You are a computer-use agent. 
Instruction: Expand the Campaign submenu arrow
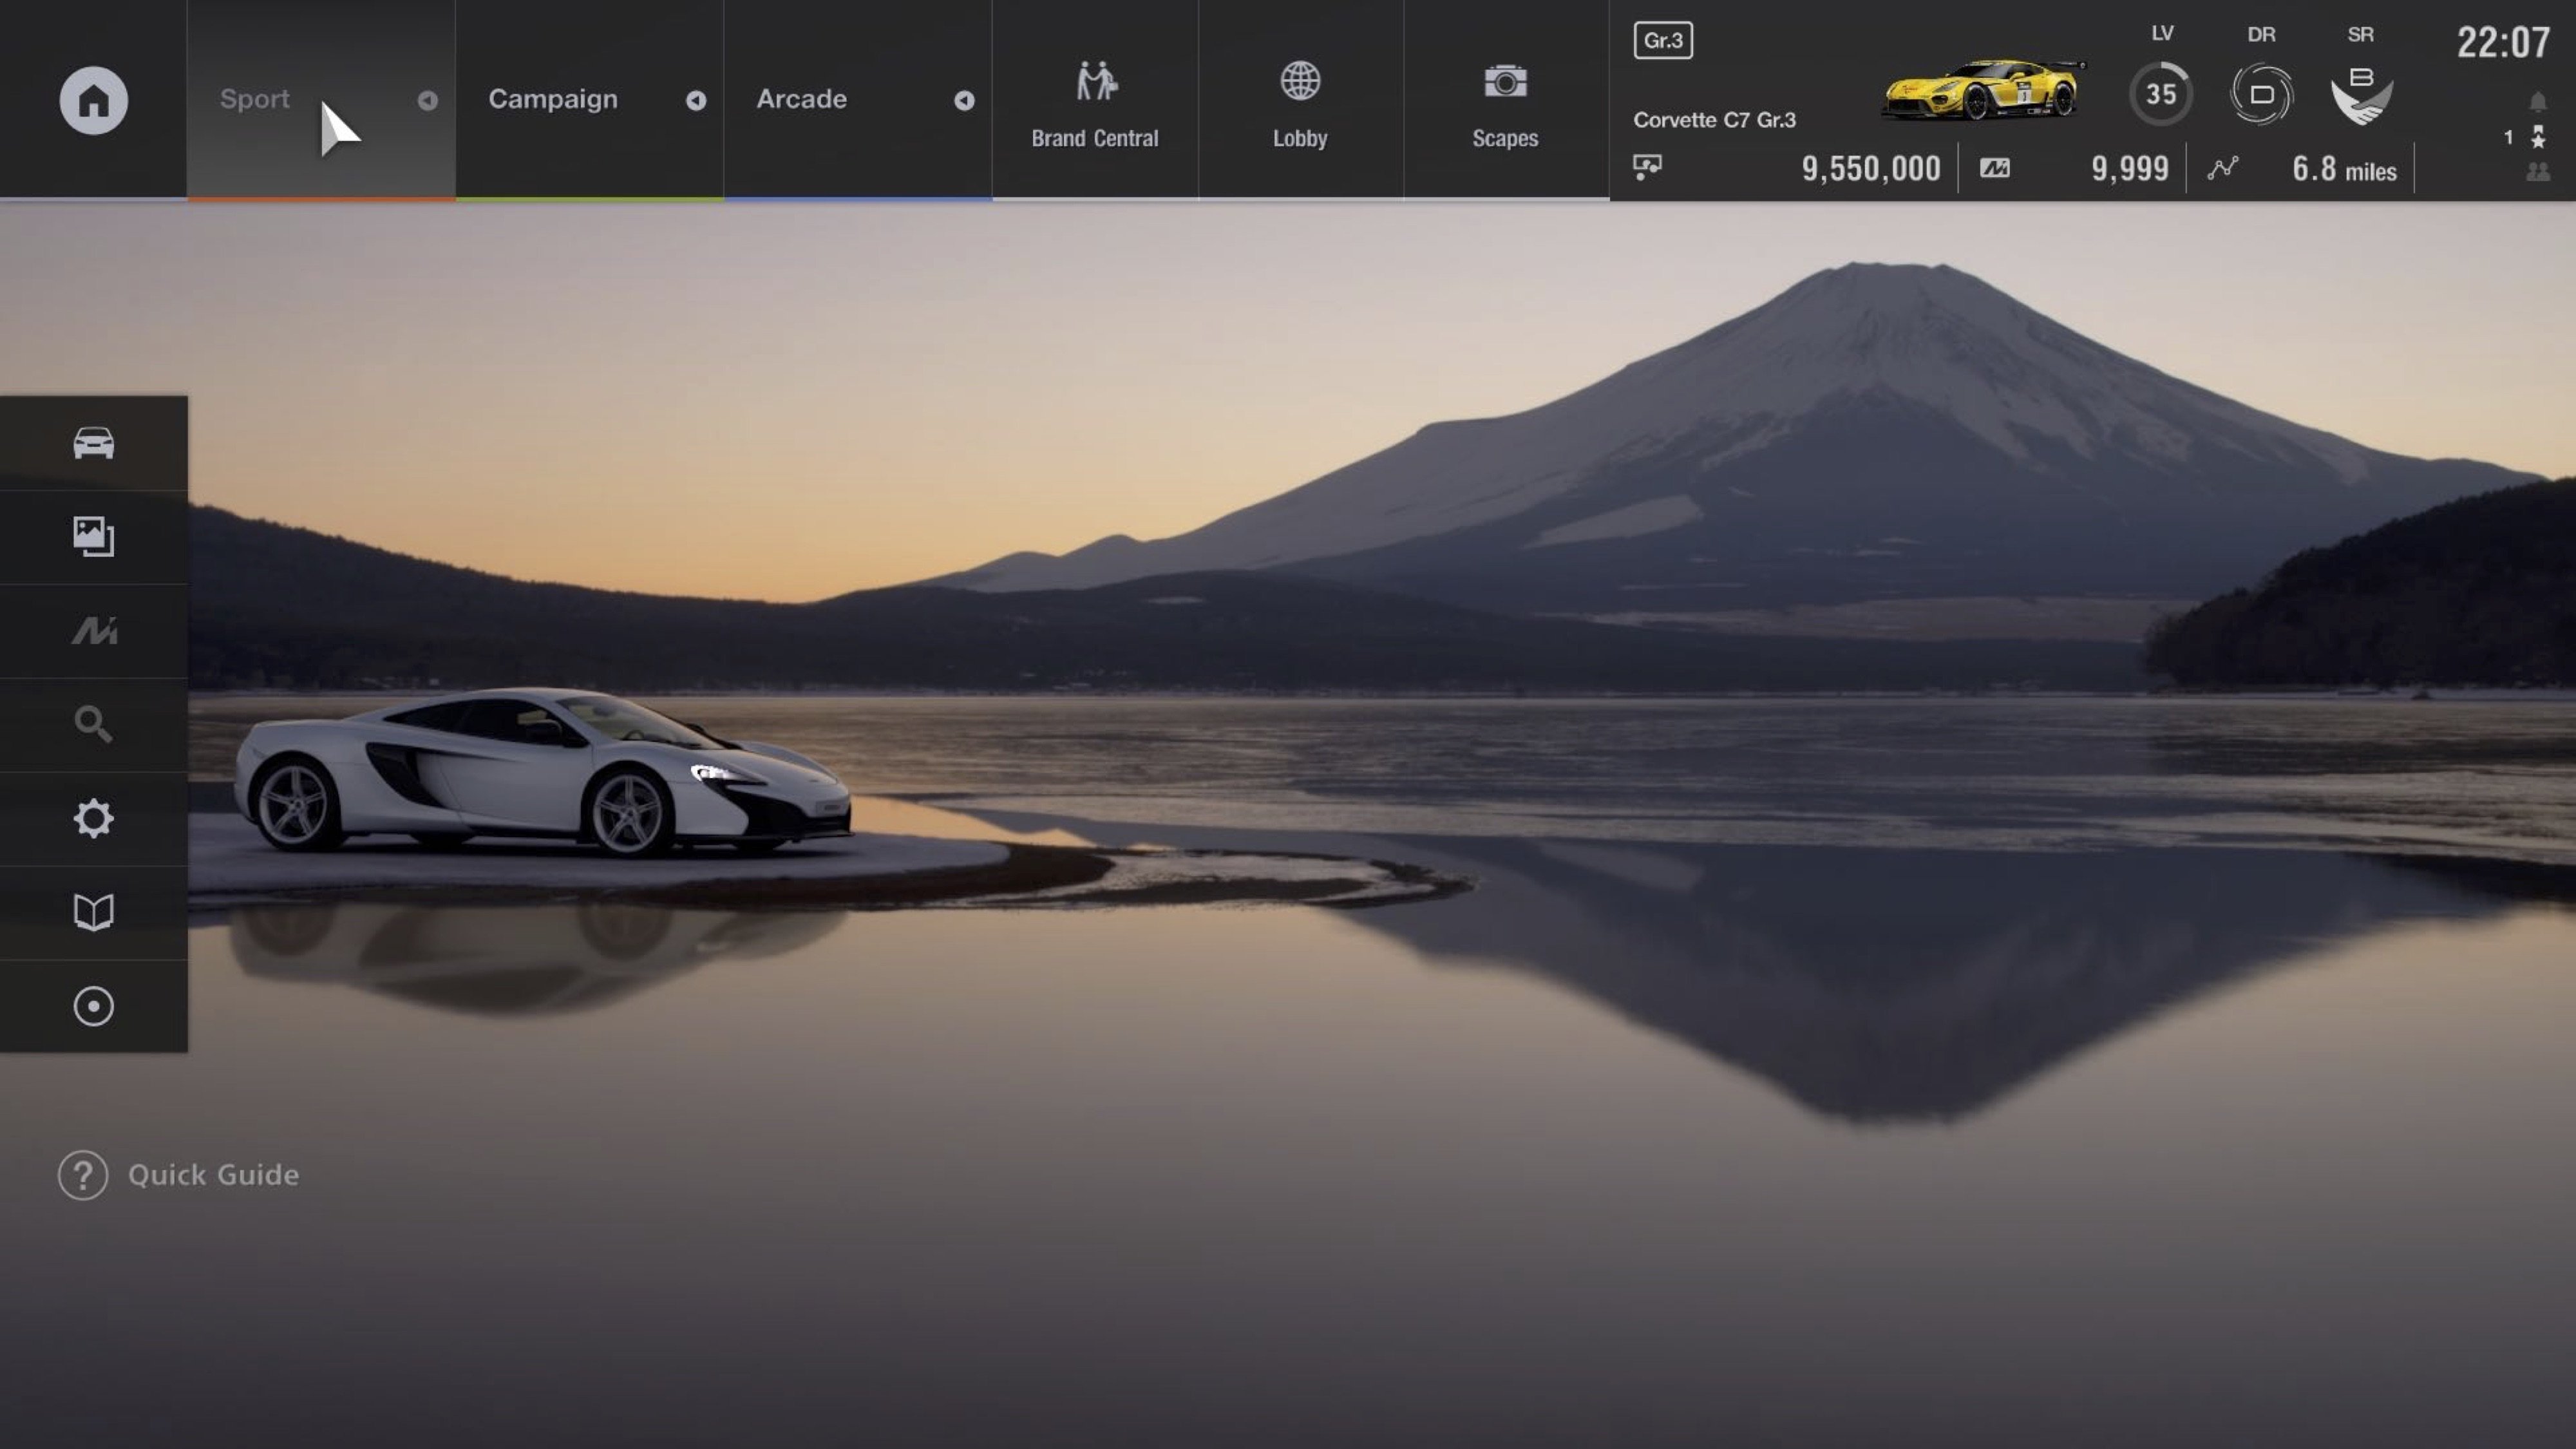697,100
